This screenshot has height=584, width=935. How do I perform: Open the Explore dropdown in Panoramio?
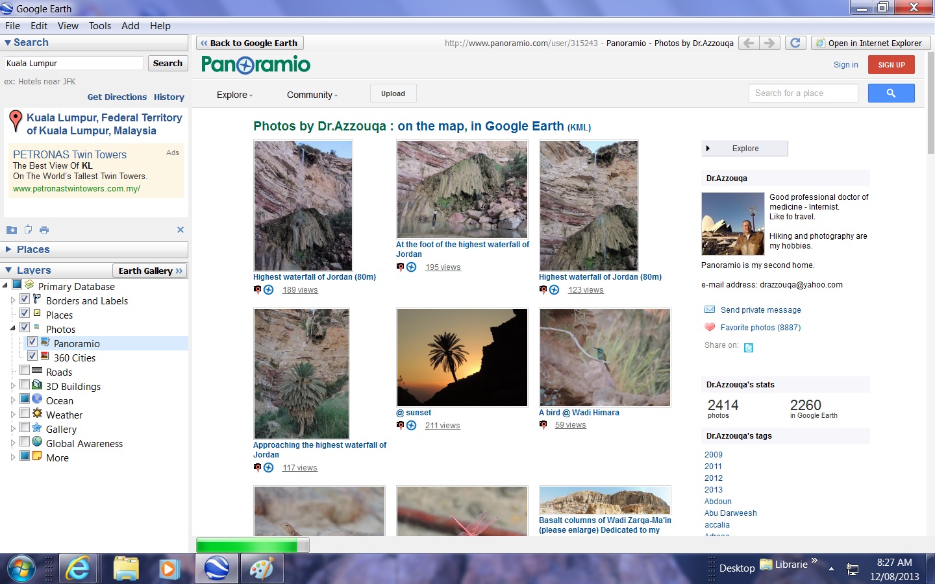click(234, 95)
